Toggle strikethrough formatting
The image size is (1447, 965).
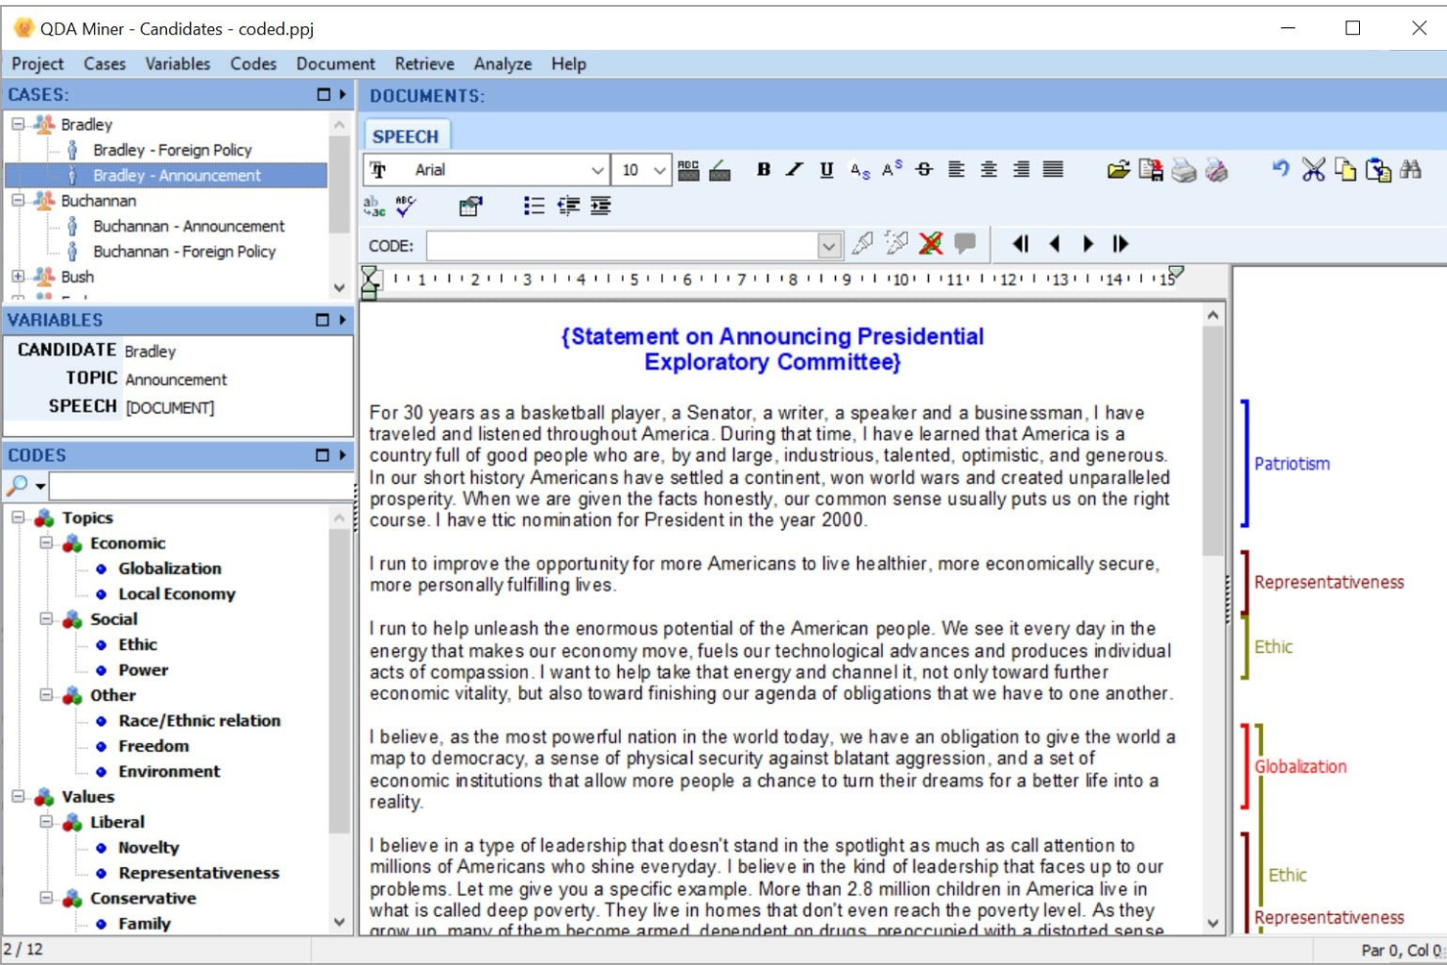pos(924,170)
